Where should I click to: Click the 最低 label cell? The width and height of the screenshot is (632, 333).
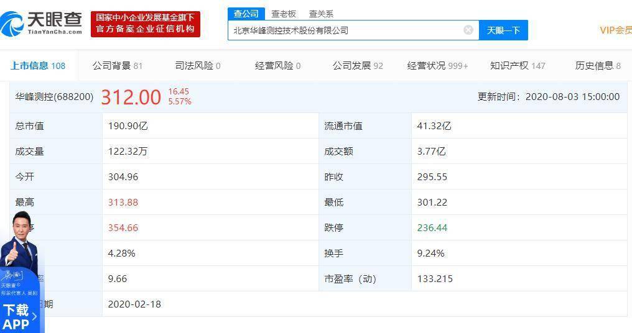365,202
